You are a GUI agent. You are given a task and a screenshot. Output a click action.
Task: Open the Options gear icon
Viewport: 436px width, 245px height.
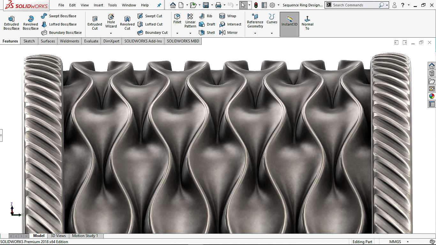(x=272, y=5)
